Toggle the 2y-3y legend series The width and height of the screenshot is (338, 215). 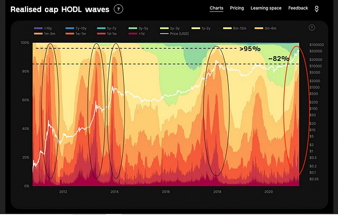[170, 28]
